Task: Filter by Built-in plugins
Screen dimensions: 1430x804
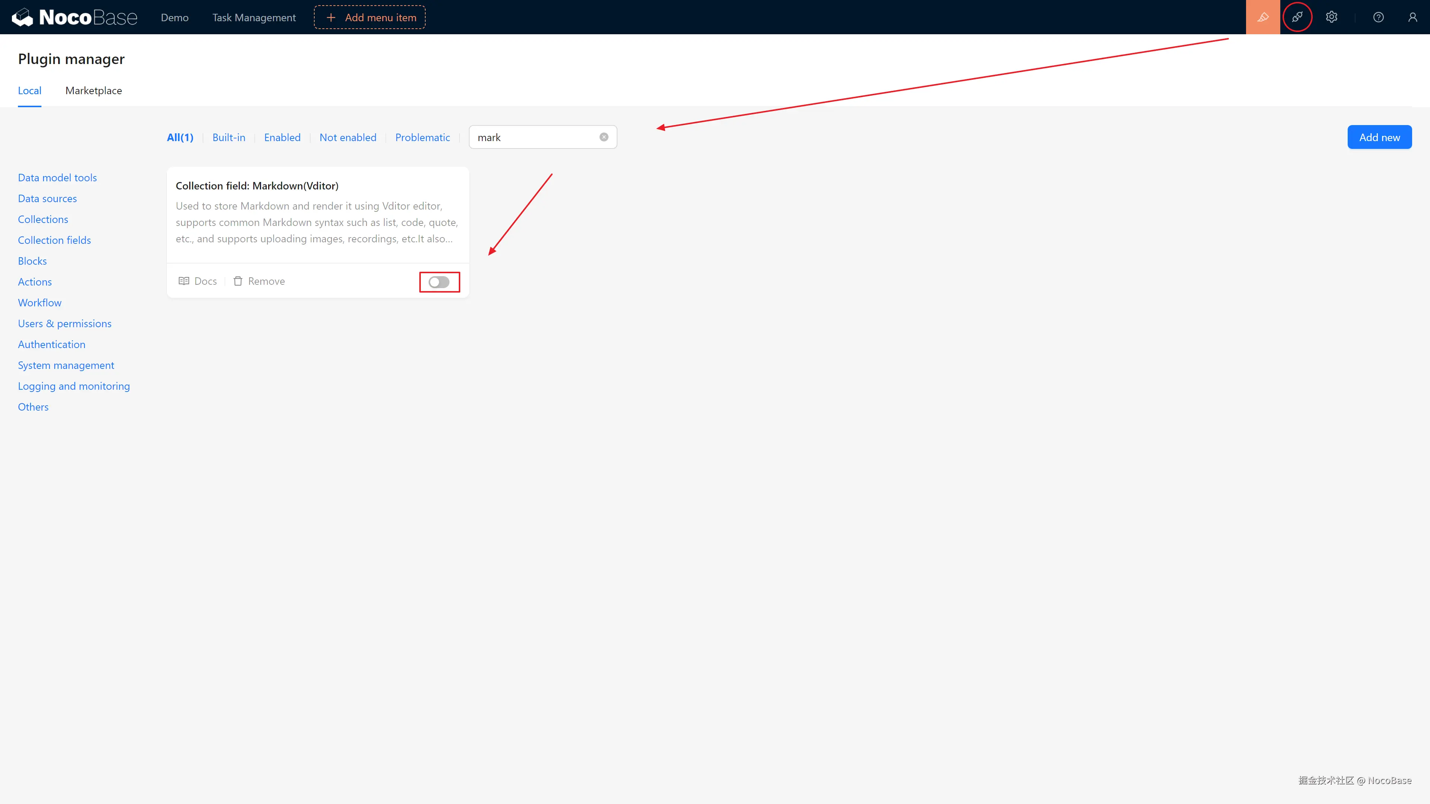Action: coord(229,138)
